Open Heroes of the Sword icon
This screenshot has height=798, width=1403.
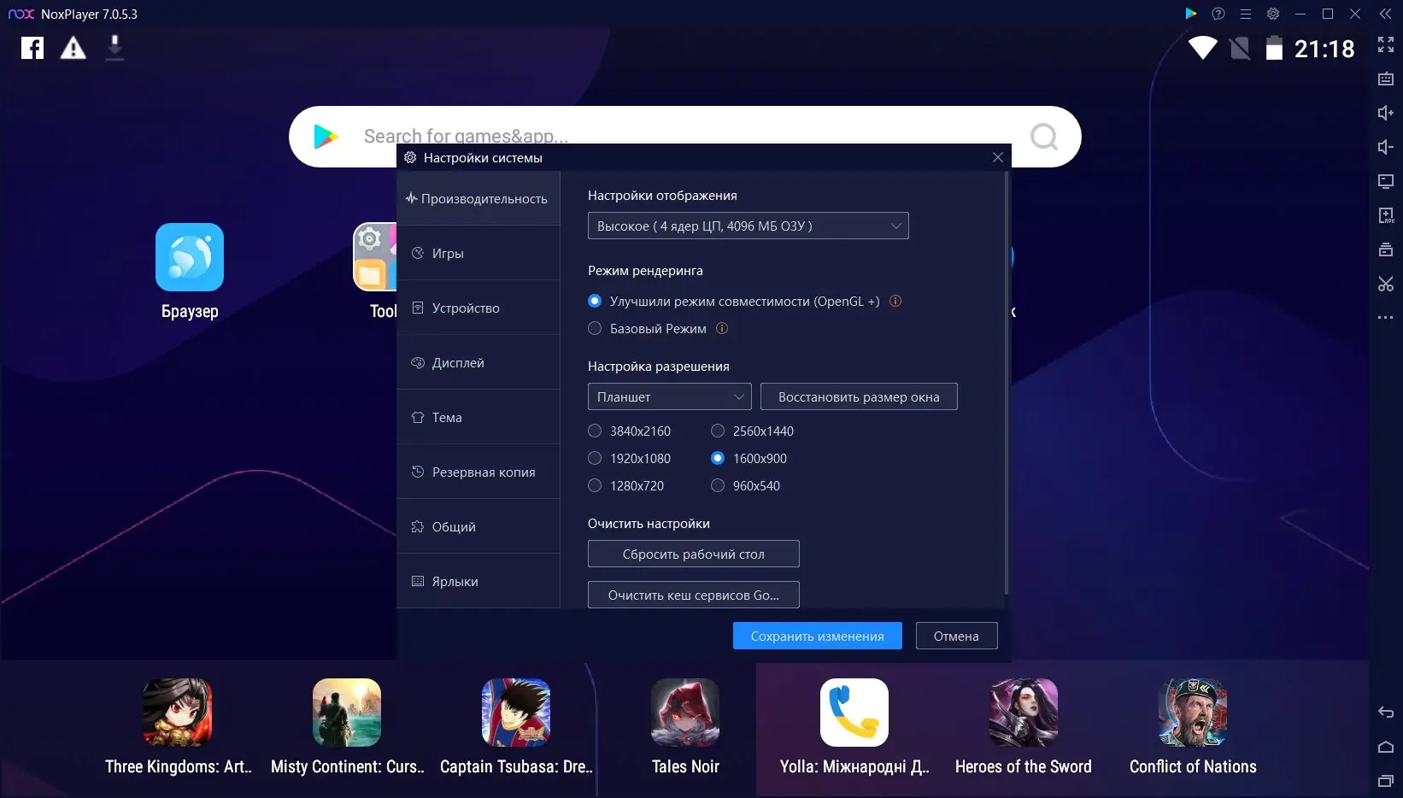(1024, 713)
